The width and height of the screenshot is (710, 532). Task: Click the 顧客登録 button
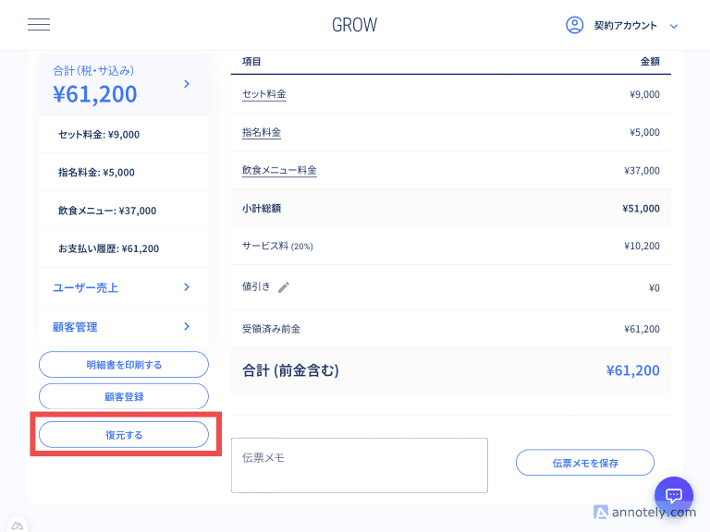[124, 396]
